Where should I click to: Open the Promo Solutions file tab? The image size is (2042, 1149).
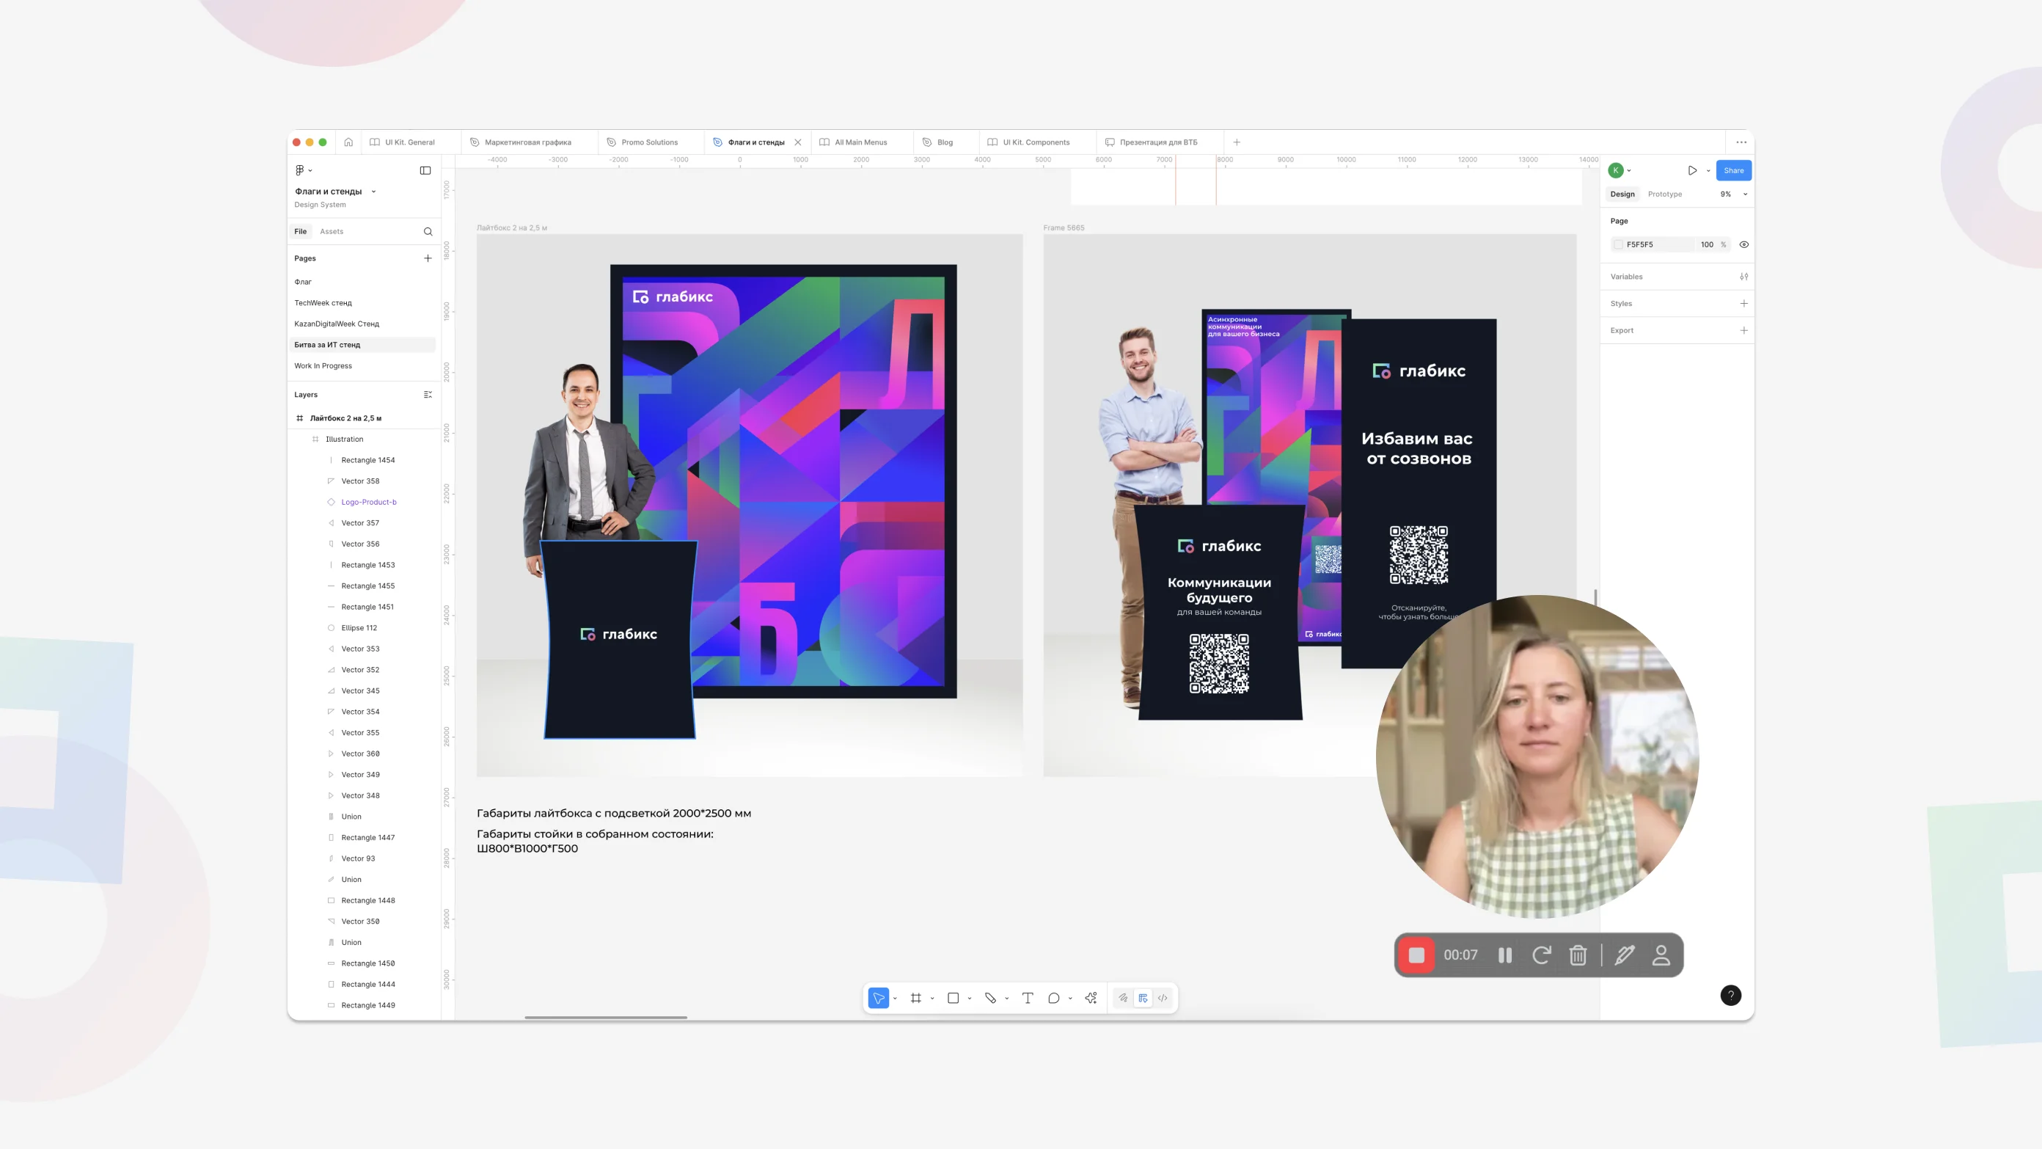coord(649,143)
